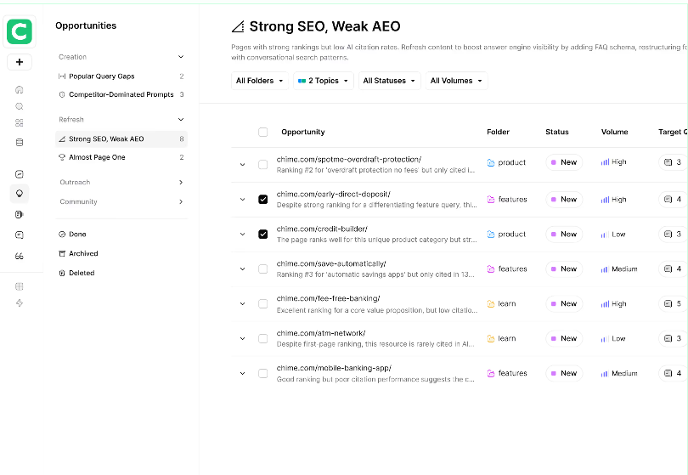Viewport: 688px width, 475px height.
Task: Click the target count icon for spotme-overdraft-protection row
Action: point(668,162)
